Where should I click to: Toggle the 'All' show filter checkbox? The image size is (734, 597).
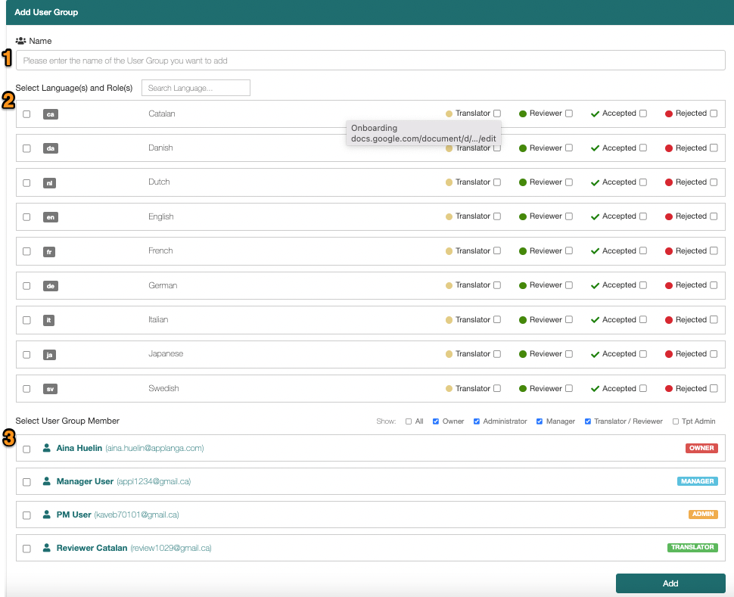point(409,421)
